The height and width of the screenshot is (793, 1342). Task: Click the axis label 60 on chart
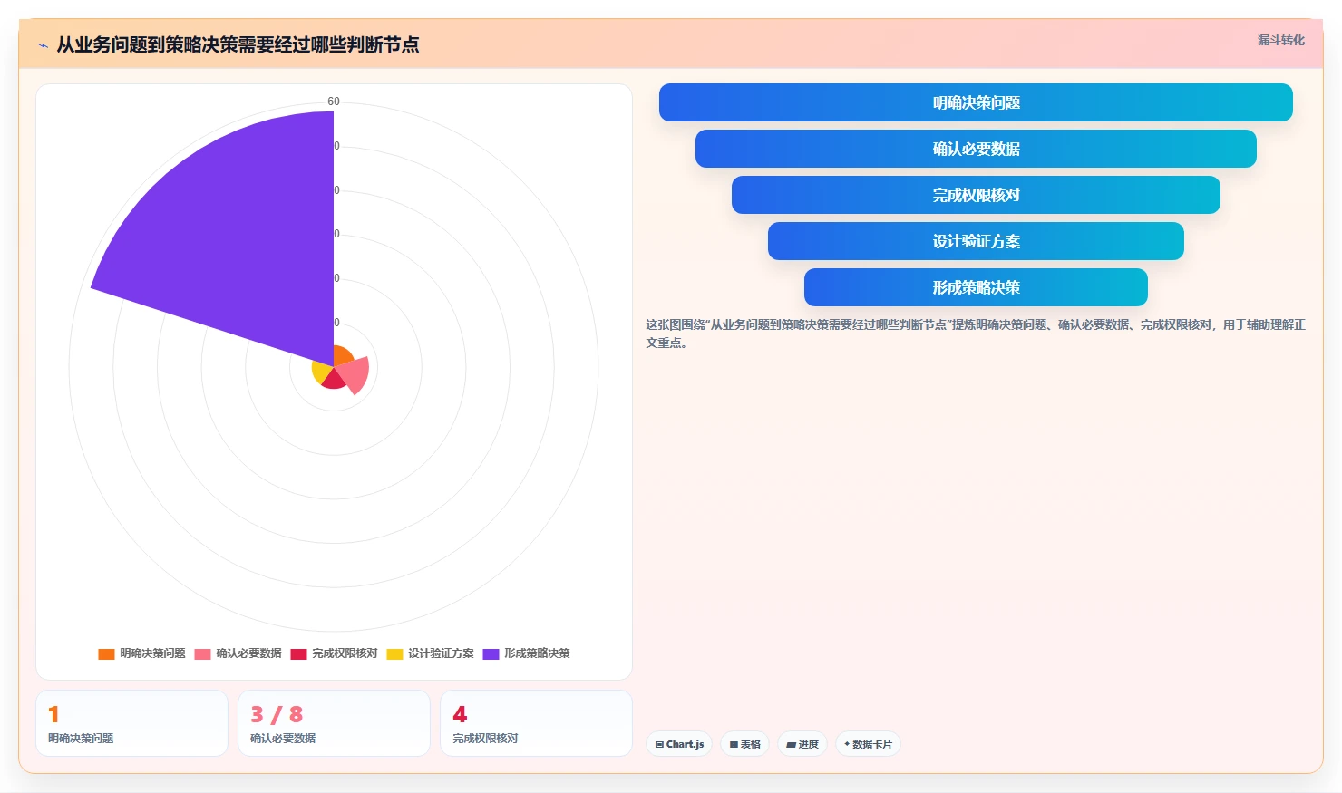(x=334, y=102)
